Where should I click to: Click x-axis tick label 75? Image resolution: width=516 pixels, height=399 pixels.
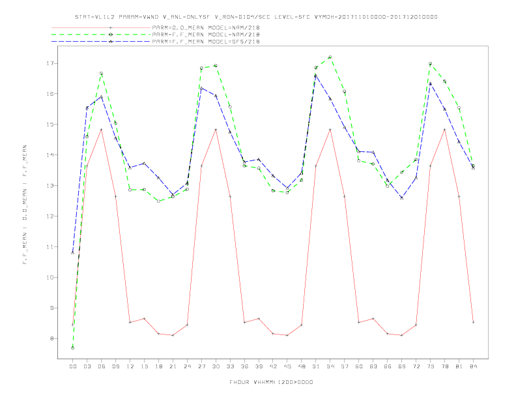click(430, 366)
